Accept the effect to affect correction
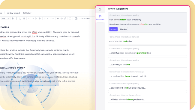The height and width of the screenshot is (110, 195). click(x=113, y=29)
